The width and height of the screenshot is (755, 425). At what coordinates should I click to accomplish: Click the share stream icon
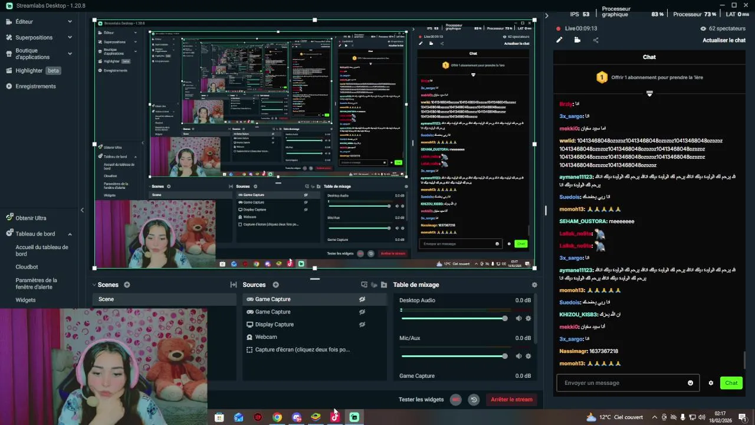tap(596, 40)
